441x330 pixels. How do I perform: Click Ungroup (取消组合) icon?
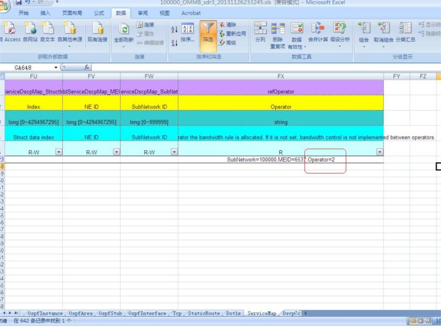tap(384, 34)
